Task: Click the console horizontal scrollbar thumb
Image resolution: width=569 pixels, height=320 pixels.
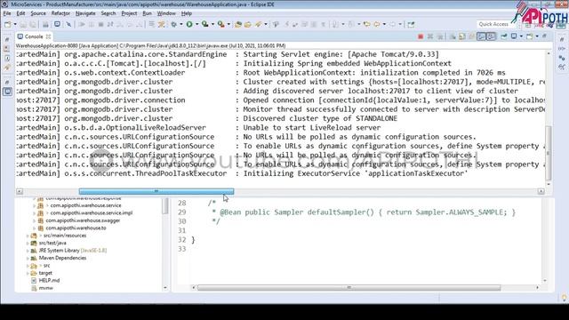Action: click(156, 191)
